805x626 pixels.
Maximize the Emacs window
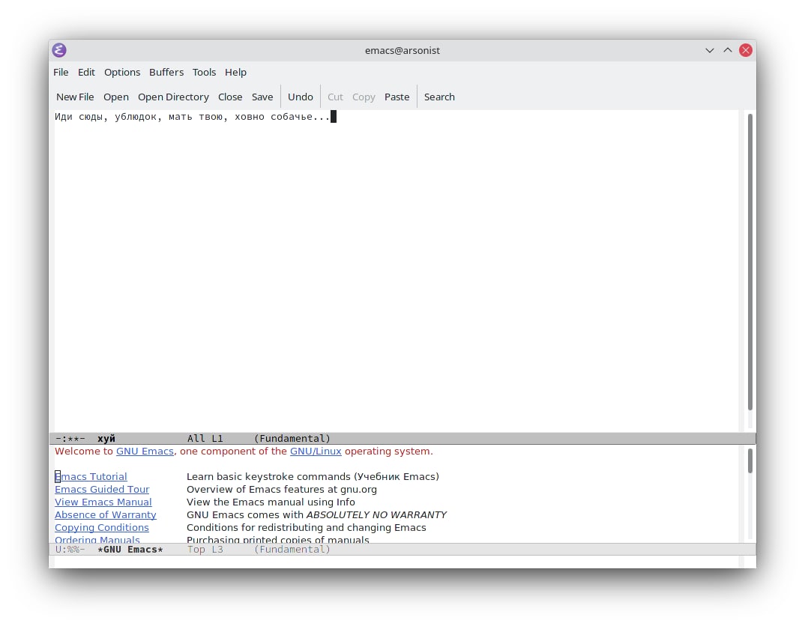point(728,50)
